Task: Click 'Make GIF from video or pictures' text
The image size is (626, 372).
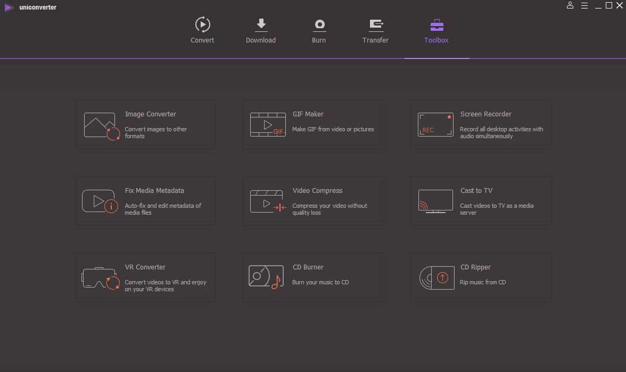Action: pyautogui.click(x=333, y=129)
